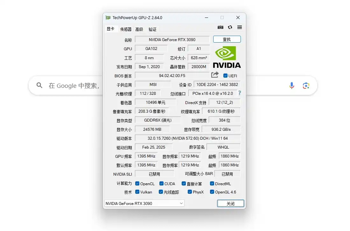Open the GPU-Z hamburger menu
Screen dimensions: 350x231
pos(240,27)
